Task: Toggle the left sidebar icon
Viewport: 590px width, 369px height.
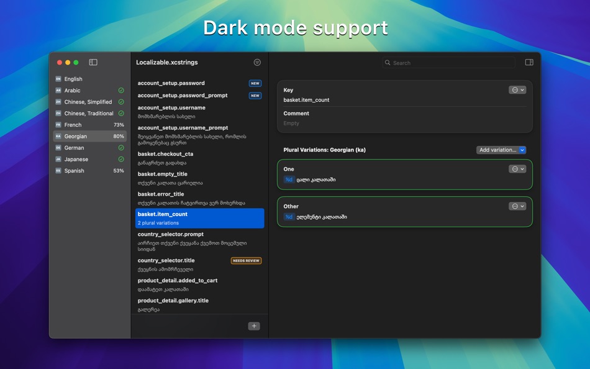Action: point(93,62)
